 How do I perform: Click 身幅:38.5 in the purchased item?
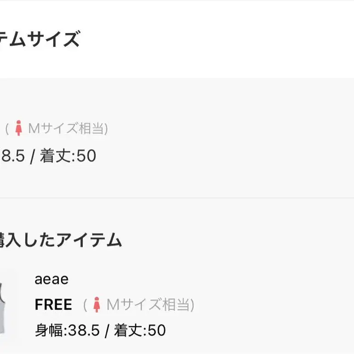(x=67, y=330)
